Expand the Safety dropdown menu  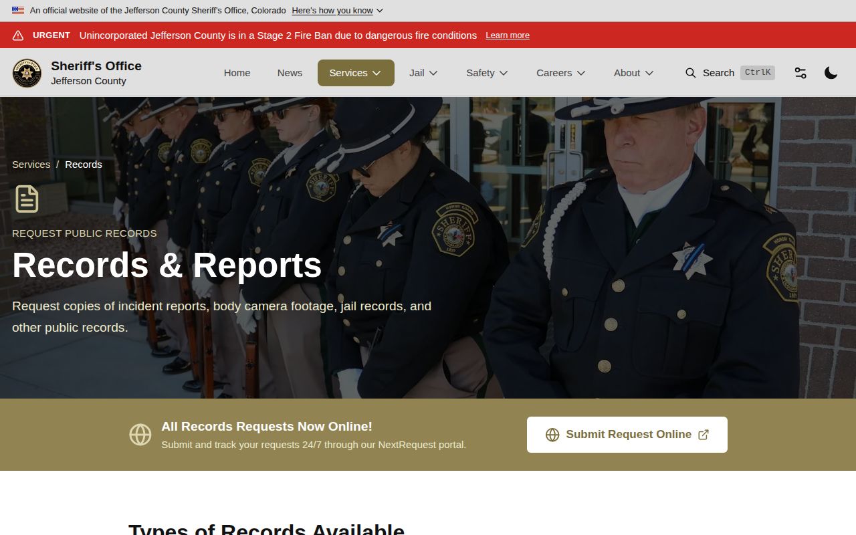(x=487, y=73)
